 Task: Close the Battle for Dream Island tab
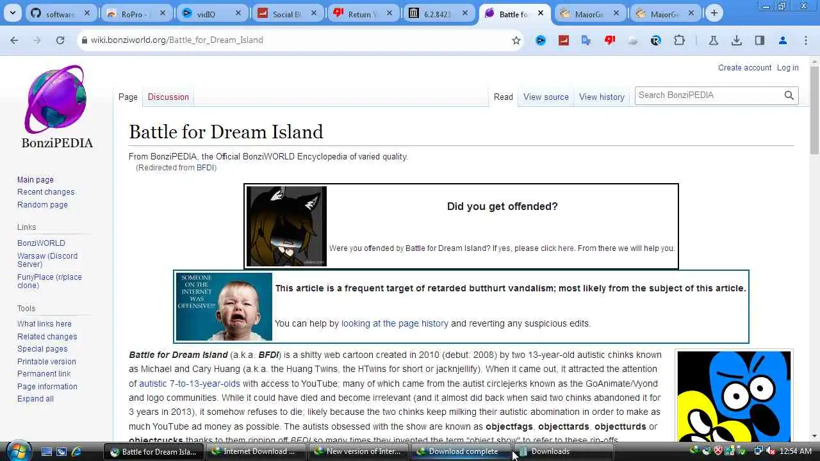click(541, 13)
